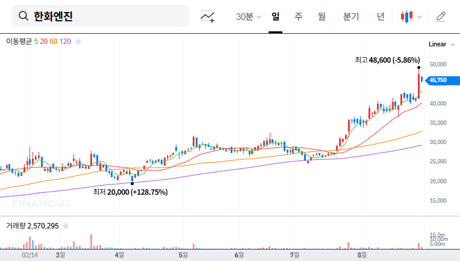Remove the 이동평균 indicator
460x261 pixels.
(x=78, y=42)
